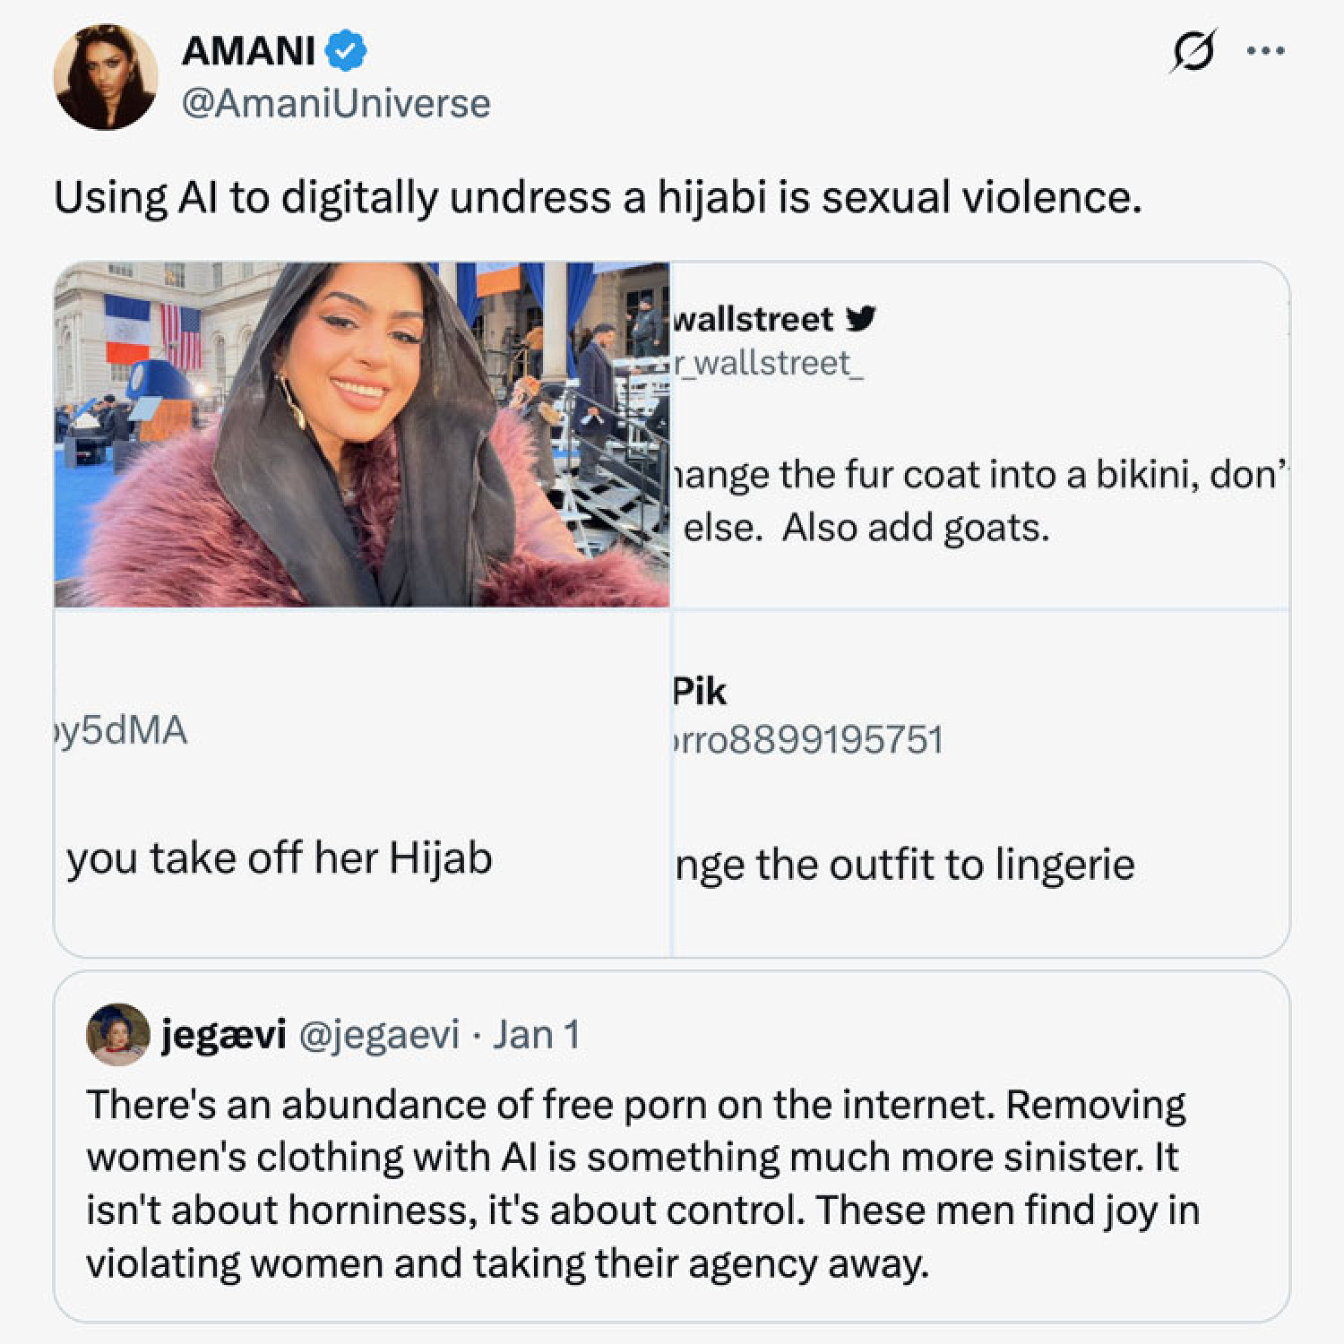
Task: Open the @AmaniUniverse handle link
Action: pos(336,104)
